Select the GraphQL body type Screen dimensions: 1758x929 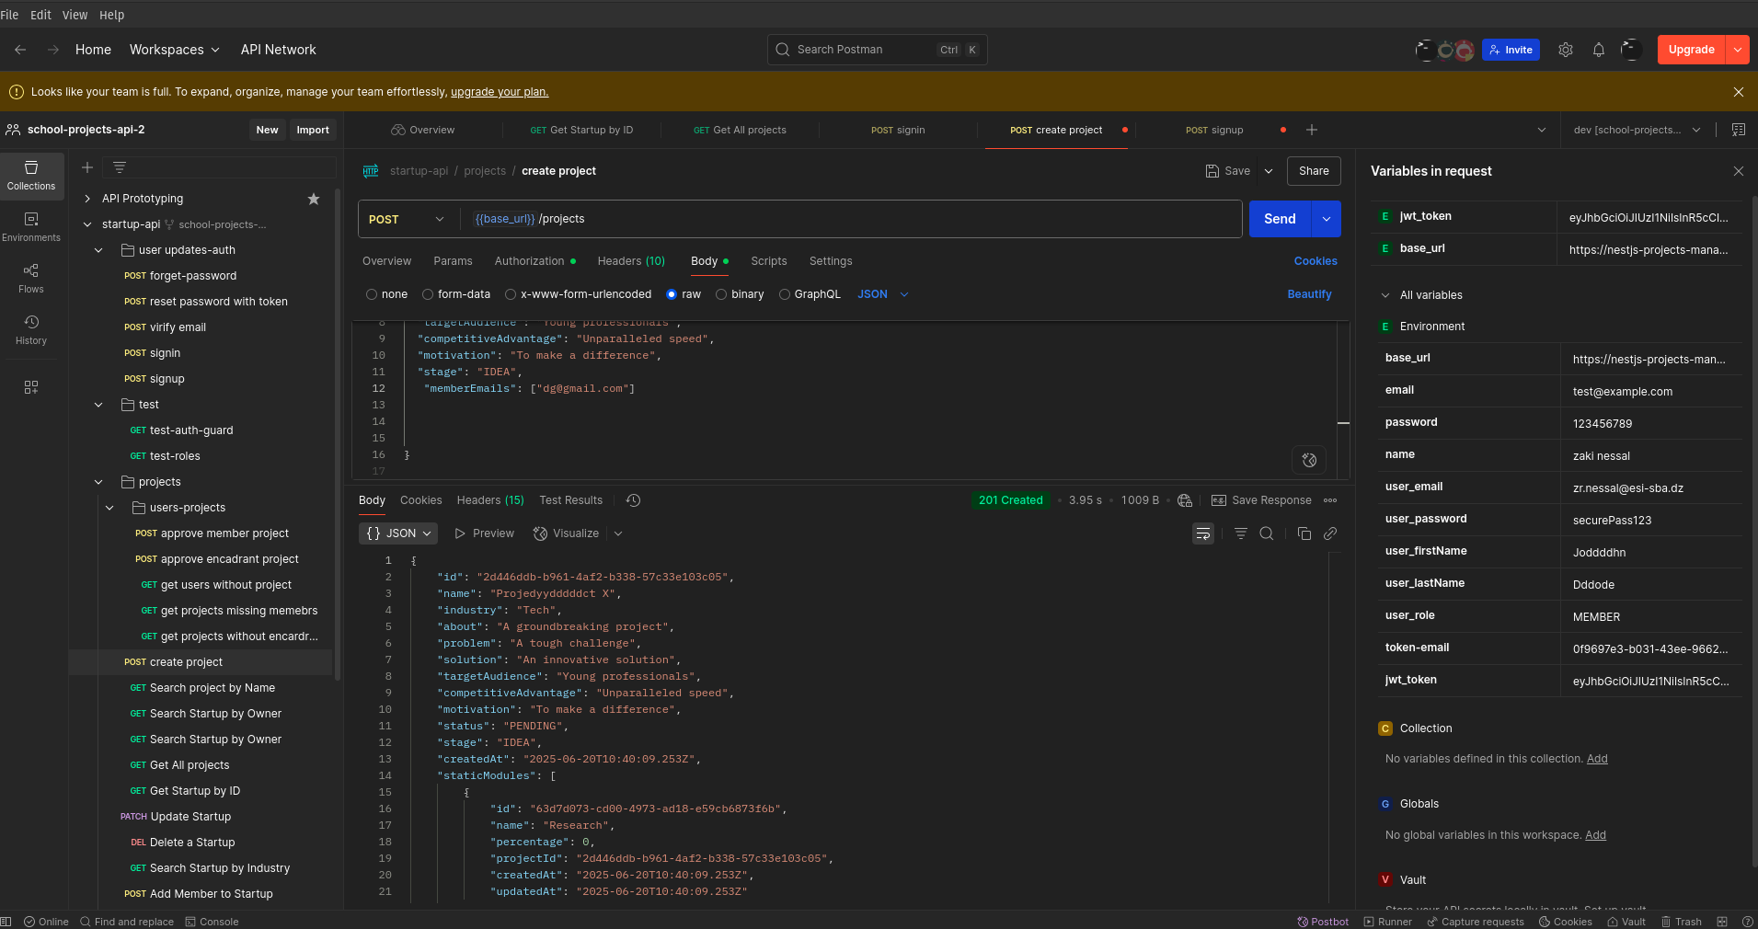click(x=785, y=294)
